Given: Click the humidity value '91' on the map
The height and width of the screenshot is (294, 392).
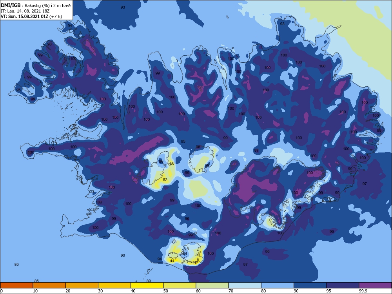Looking at the screenshot, I should click(185, 254).
